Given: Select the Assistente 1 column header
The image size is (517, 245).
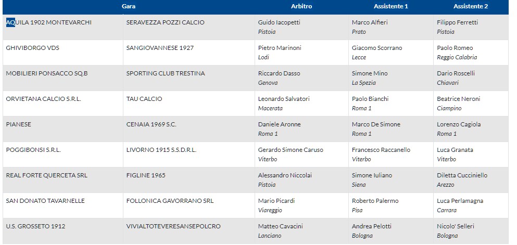Looking at the screenshot, I should (390, 7).
